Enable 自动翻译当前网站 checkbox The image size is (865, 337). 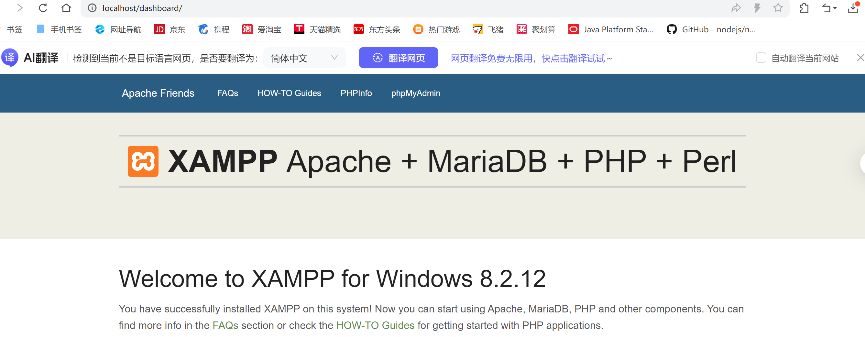(x=761, y=58)
